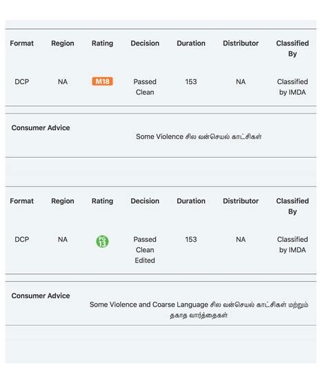Click the 153 duration in the M18 row
This screenshot has height=383, width=327.
tap(191, 81)
